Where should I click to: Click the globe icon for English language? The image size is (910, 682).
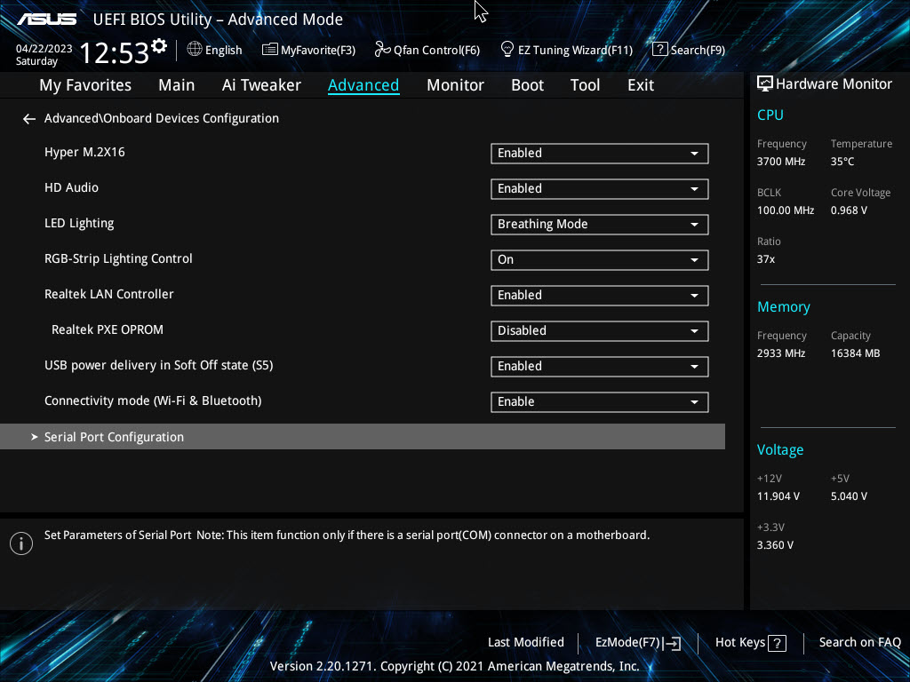[195, 50]
